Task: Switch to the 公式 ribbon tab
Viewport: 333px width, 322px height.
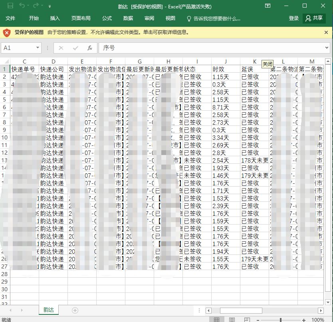Action: tap(107, 18)
